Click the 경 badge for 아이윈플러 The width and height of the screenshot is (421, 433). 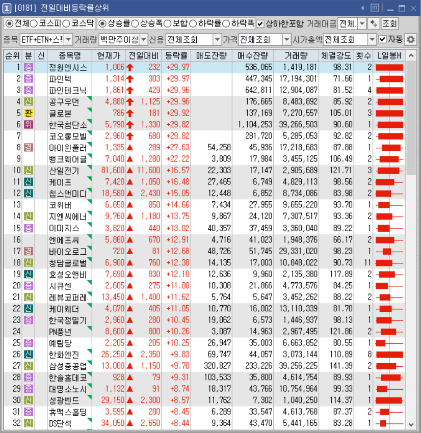29,147
